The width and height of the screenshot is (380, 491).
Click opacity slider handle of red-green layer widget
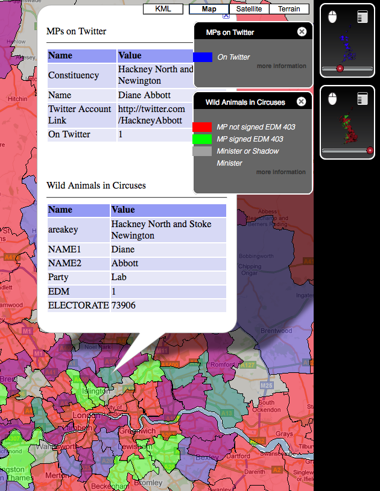pyautogui.click(x=370, y=150)
